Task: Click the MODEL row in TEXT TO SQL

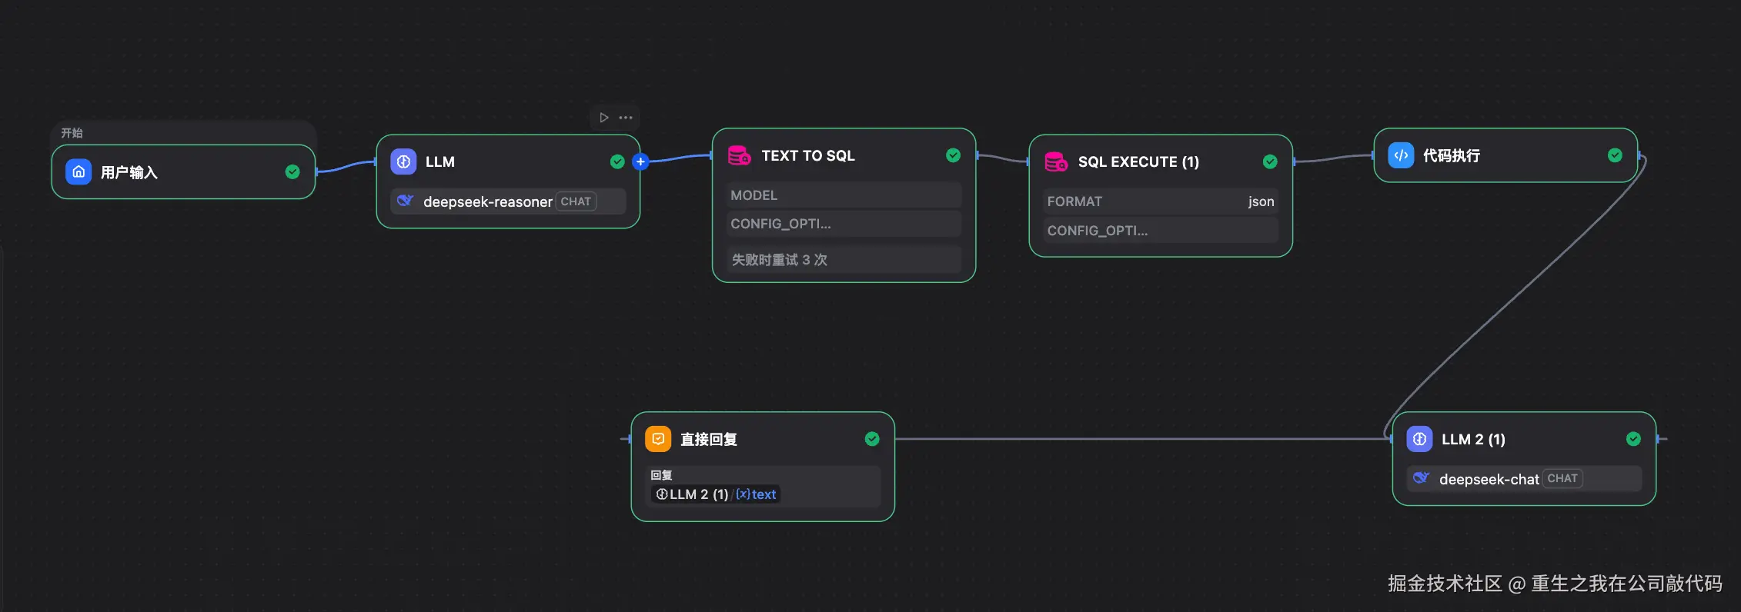Action: click(844, 195)
